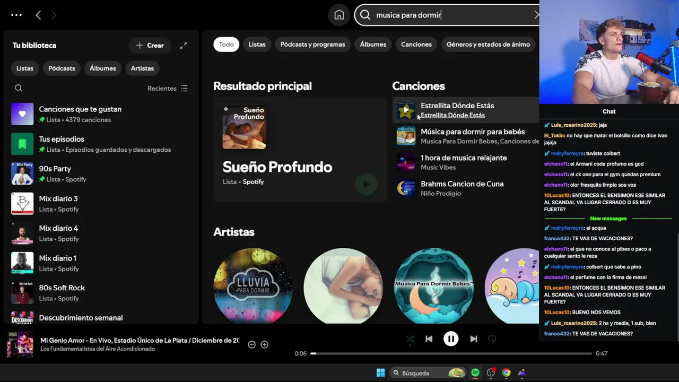Open Spotify from the taskbar
The height and width of the screenshot is (382, 679).
pyautogui.click(x=475, y=373)
